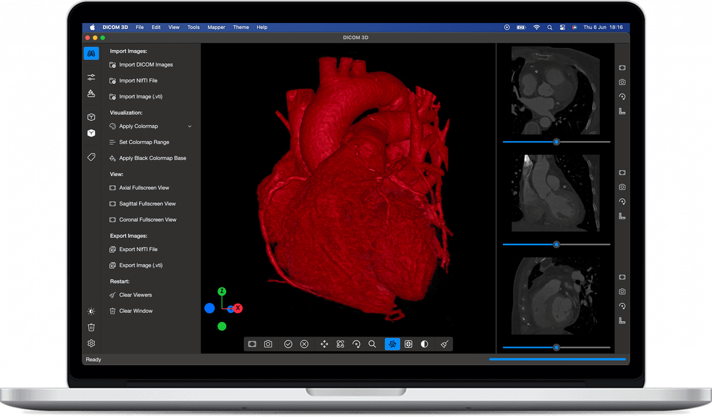712x417 pixels.
Task: Open the Mapper menu in the menu bar
Action: click(x=216, y=27)
